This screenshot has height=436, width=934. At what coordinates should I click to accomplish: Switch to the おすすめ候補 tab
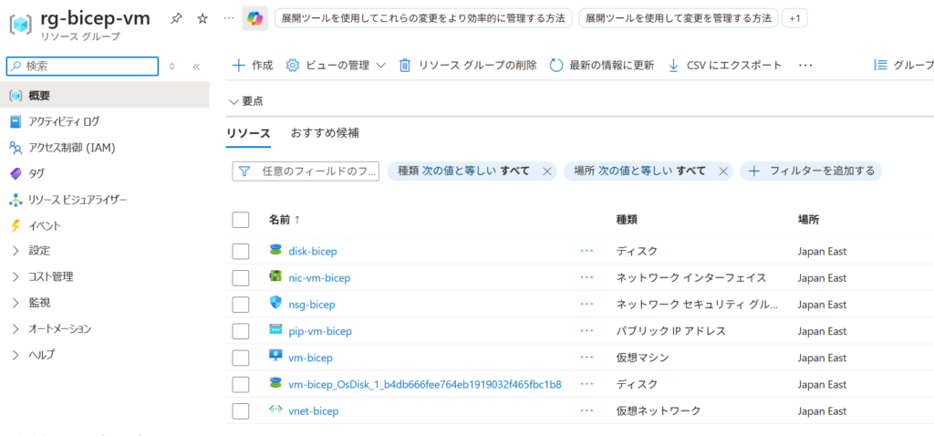point(325,133)
